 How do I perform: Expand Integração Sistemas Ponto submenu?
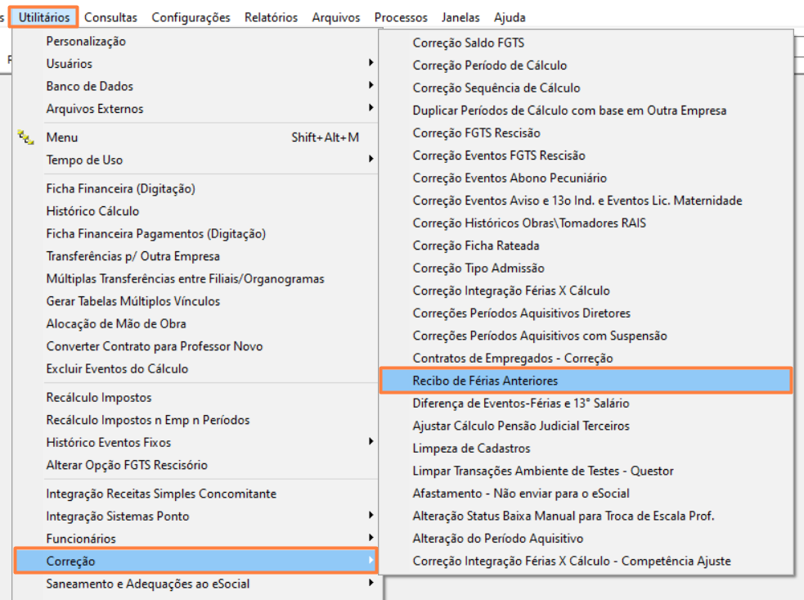coord(195,517)
